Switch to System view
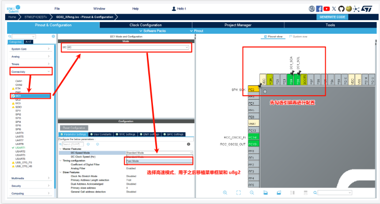380x204 pixels. click(298, 37)
